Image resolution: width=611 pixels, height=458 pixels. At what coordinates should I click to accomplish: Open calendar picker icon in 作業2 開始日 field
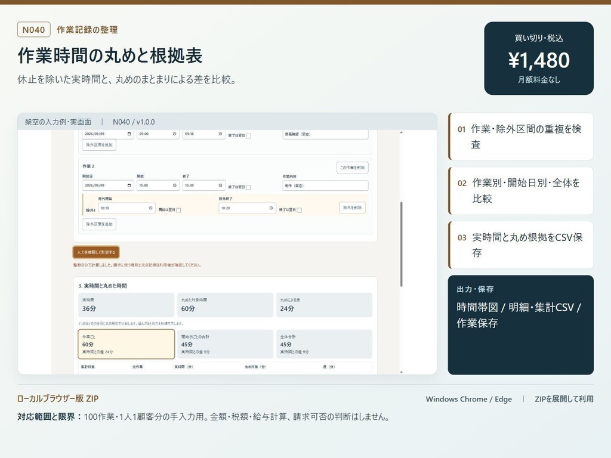click(x=129, y=185)
